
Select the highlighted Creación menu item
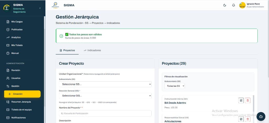click(x=22, y=94)
